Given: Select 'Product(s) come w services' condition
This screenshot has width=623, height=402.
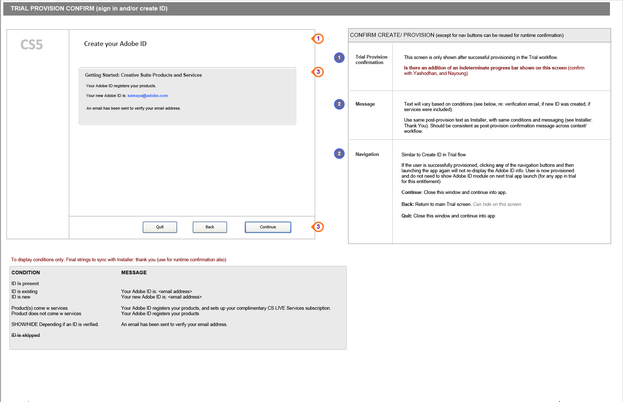Looking at the screenshot, I should click(39, 308).
